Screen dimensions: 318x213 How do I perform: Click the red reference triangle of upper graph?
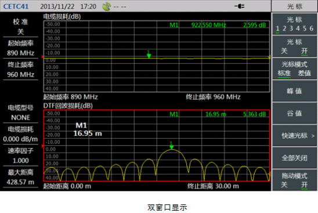tap(42, 57)
